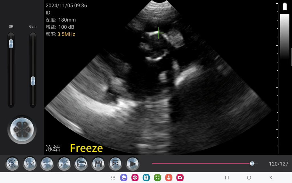The height and width of the screenshot is (183, 292).
Task: Open the Camera app from the taskbar
Action: (180, 178)
